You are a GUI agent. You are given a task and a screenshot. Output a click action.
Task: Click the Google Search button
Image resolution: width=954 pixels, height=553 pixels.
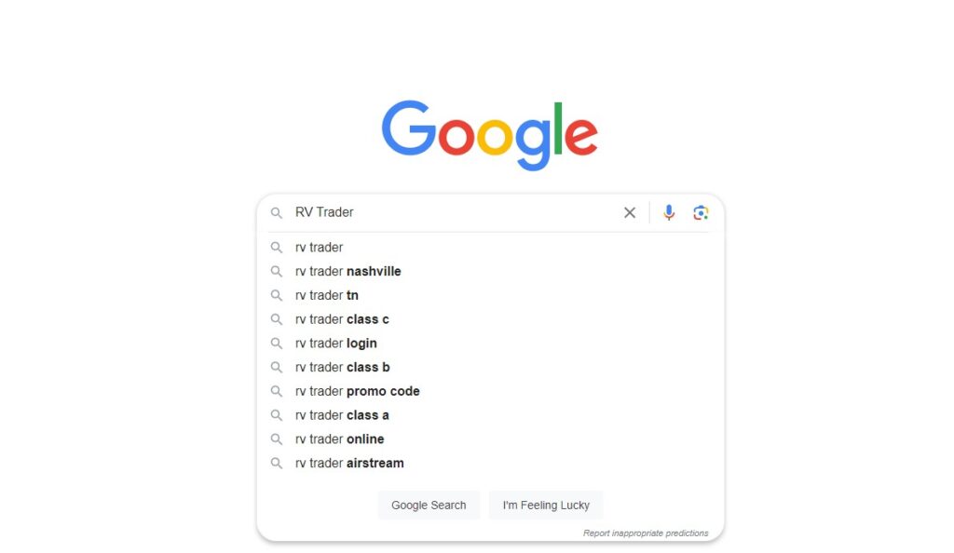pos(429,505)
